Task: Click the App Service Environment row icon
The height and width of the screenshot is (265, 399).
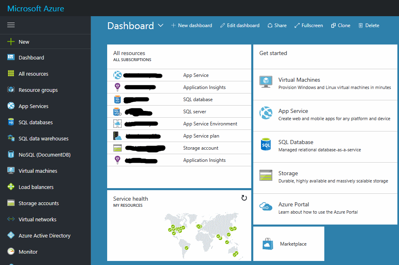Action: 117,123
